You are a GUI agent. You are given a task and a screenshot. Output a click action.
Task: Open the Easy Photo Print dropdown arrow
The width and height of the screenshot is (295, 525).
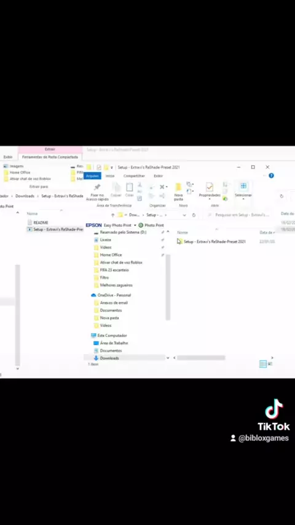(x=135, y=226)
